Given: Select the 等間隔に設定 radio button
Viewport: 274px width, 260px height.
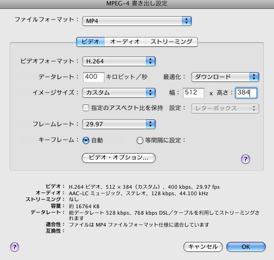Looking at the screenshot, I should click(140, 140).
